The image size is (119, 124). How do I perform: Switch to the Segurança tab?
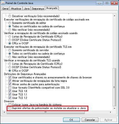[38, 8]
